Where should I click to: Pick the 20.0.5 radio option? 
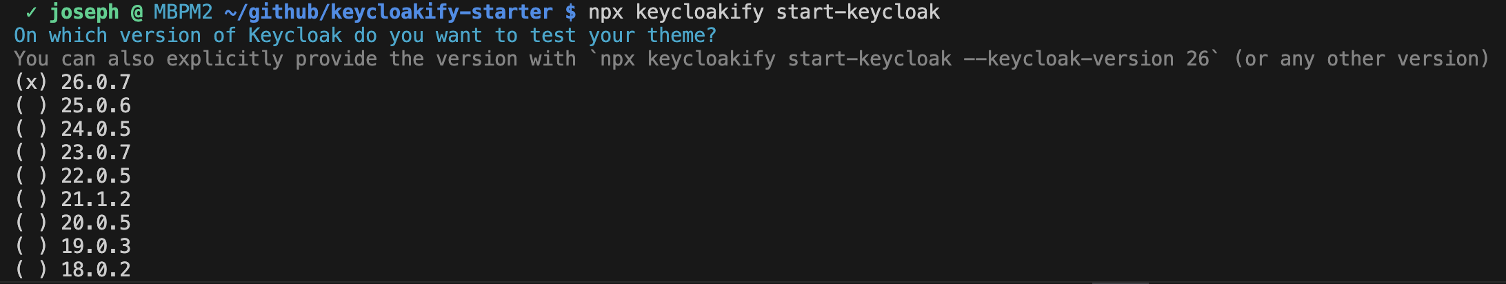[31, 223]
